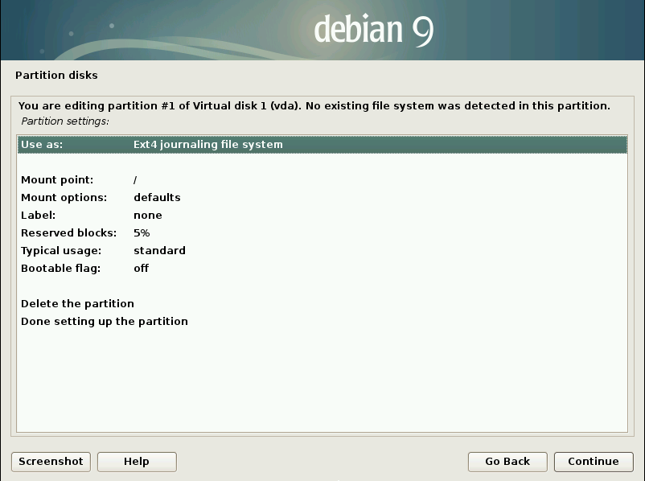Screen dimensions: 645x481
Task: Select the 'Mount point:' row
Action: click(x=57, y=180)
